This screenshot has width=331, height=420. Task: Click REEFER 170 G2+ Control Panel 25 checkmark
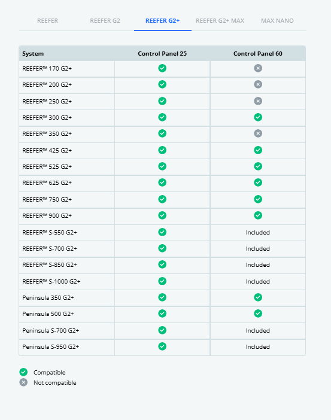coord(162,68)
